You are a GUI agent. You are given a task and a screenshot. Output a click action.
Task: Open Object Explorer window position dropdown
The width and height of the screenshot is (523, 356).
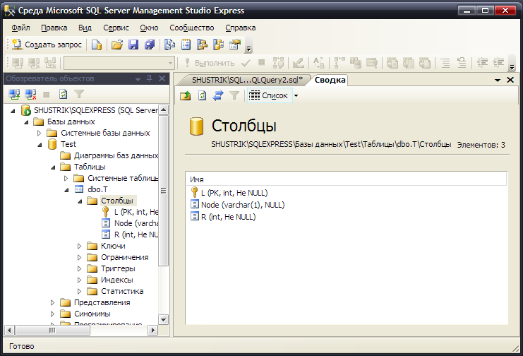[138, 79]
